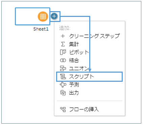Click the blue plus button beside Sheet1
This screenshot has height=125, width=143.
tap(54, 16)
